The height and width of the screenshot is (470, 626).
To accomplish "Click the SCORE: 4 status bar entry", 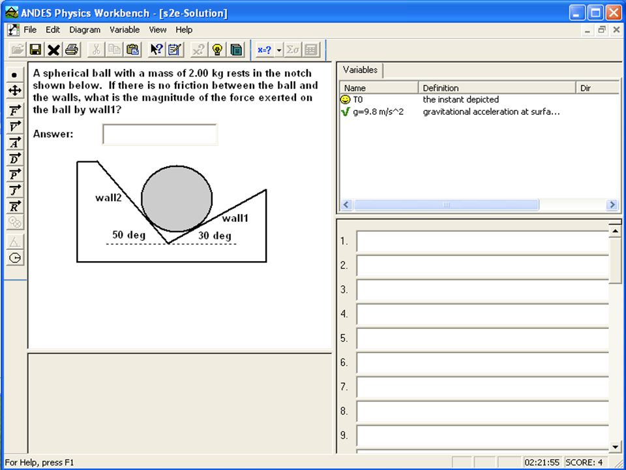I will pyautogui.click(x=583, y=462).
